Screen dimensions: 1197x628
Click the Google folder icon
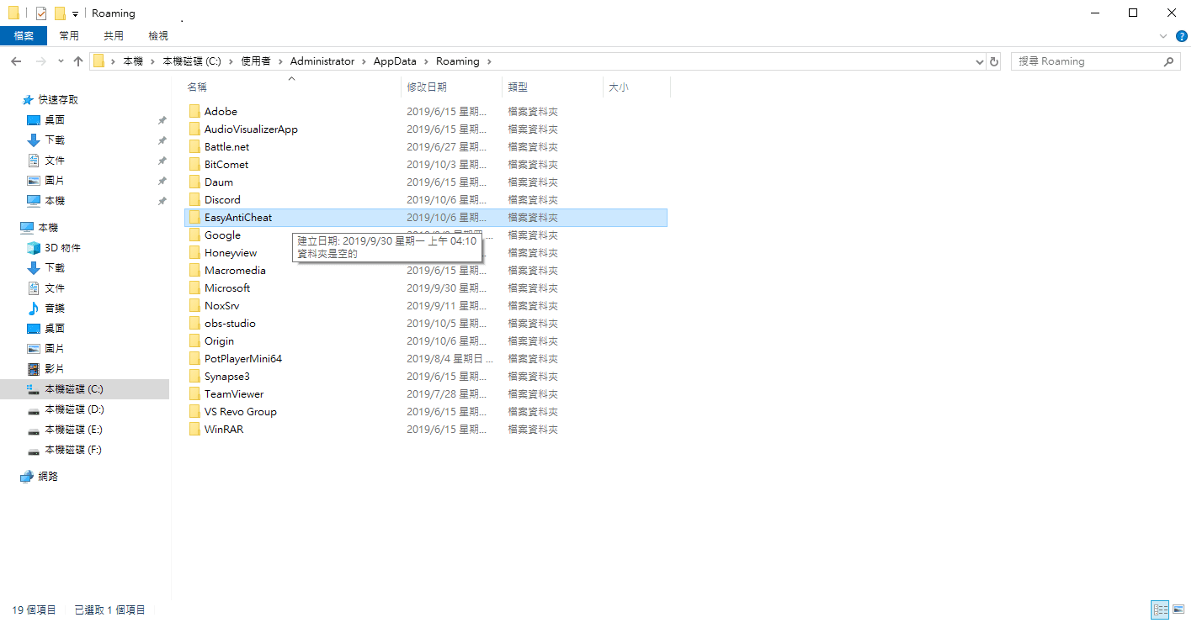194,235
